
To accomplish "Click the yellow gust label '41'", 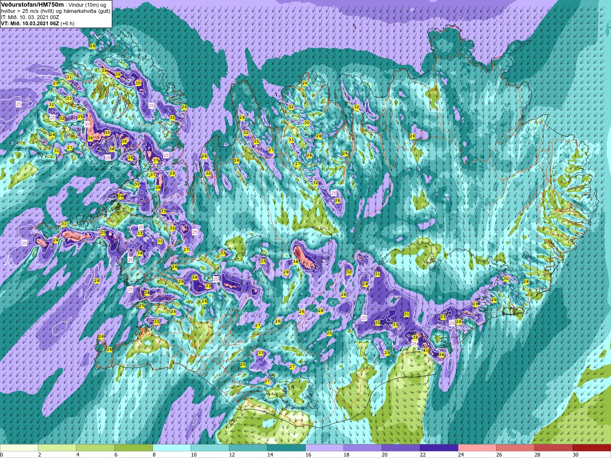I will coord(426,350).
